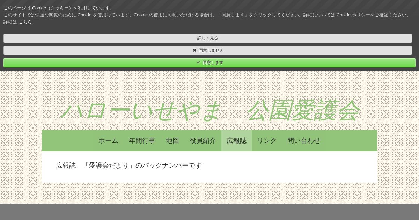Open 役員紹介 menu item

(x=203, y=140)
